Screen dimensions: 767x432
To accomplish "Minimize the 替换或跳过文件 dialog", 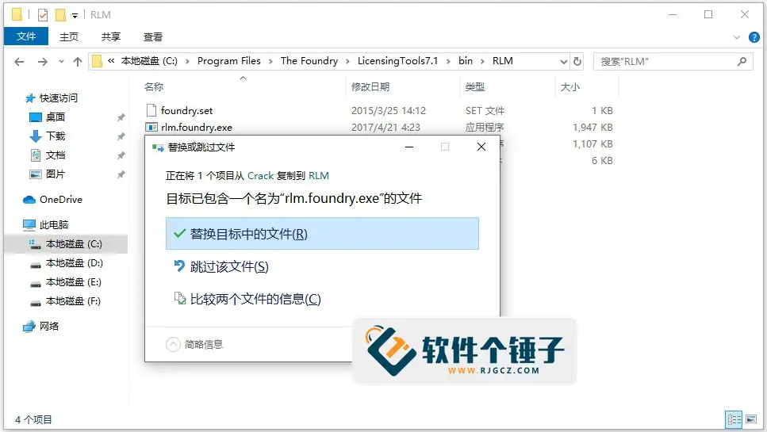I will (409, 147).
